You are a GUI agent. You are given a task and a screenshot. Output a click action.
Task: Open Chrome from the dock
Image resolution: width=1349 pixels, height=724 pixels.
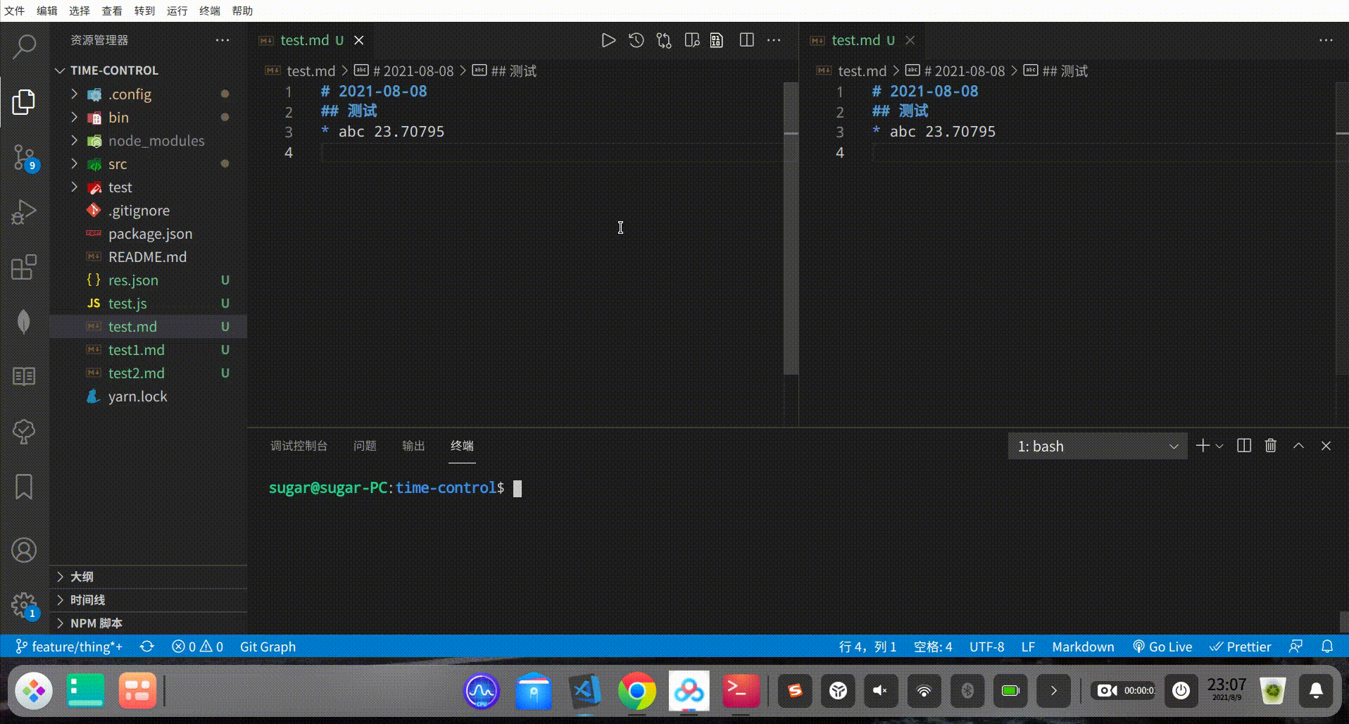point(636,691)
